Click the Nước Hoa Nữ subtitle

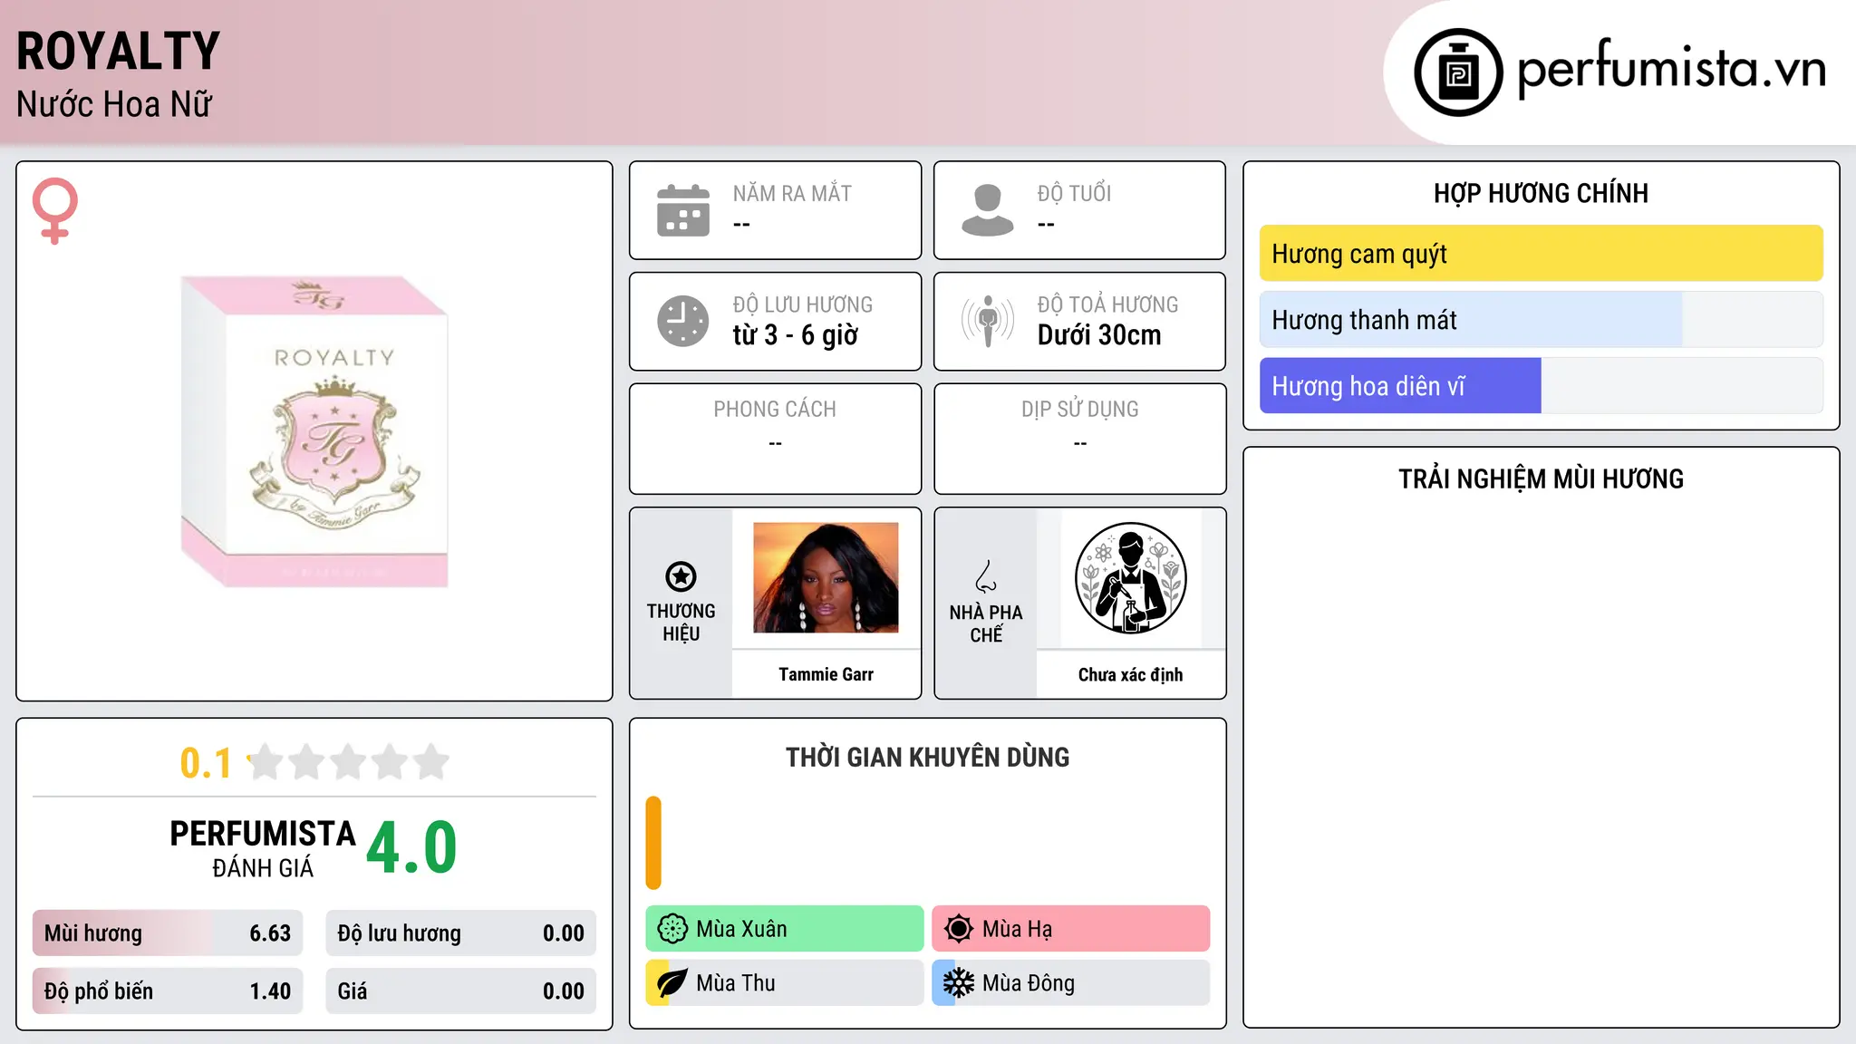tap(114, 104)
